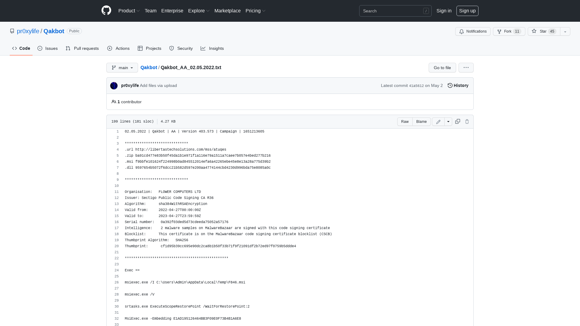Open the Blame view
The width and height of the screenshot is (580, 326).
(x=421, y=122)
